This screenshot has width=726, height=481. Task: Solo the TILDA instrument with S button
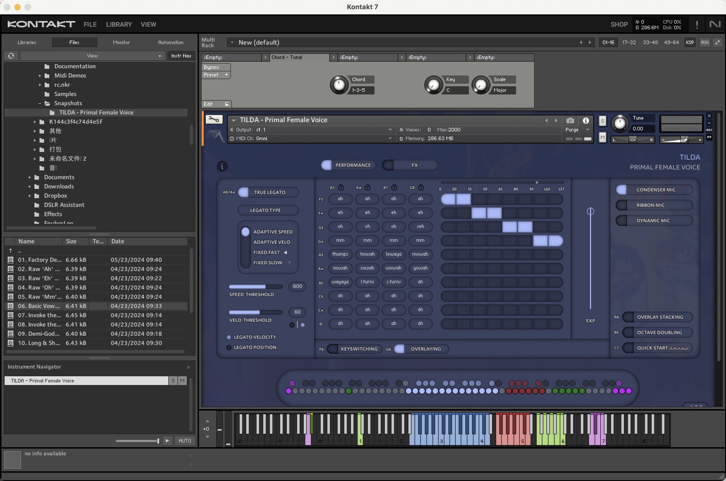click(602, 121)
